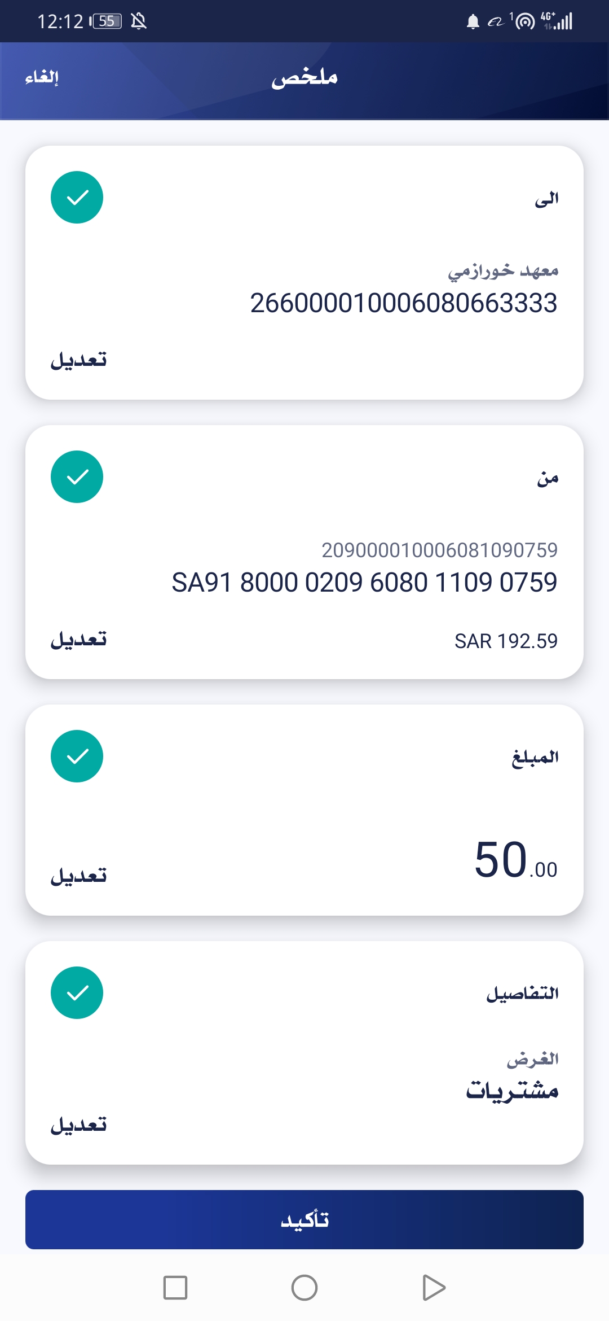
Task: Tap the 50.00 amount value
Action: point(515,860)
